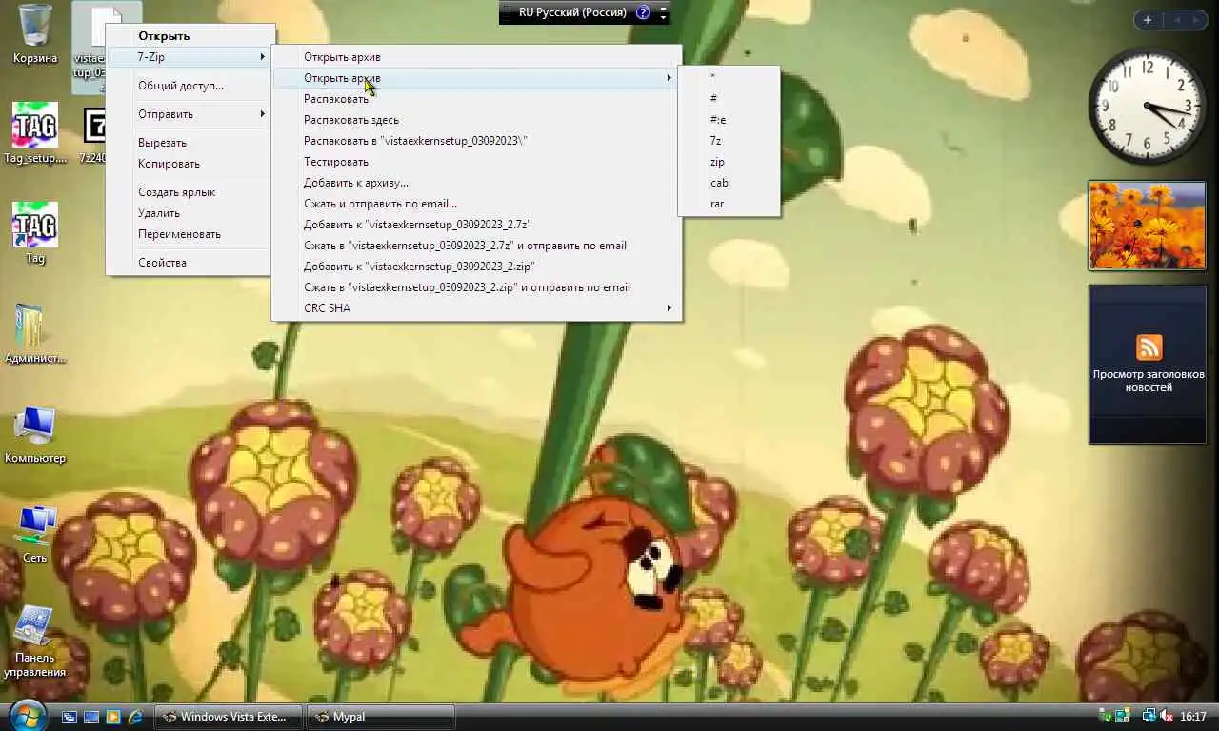Select the # archive type option
Screen dimensions: 1219x731
[x=729, y=99]
